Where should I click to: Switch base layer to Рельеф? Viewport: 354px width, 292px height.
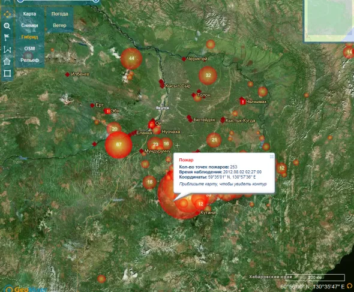(29, 60)
